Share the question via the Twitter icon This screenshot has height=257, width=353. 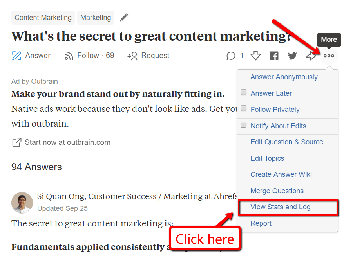click(x=292, y=56)
